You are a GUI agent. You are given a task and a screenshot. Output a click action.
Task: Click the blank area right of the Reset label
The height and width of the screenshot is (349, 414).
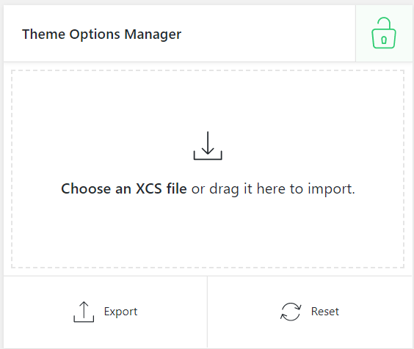point(375,312)
